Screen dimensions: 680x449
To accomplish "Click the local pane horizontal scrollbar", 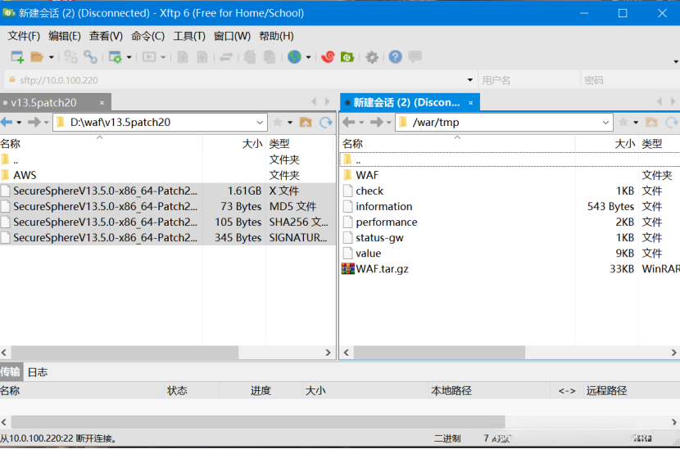I will pyautogui.click(x=125, y=352).
